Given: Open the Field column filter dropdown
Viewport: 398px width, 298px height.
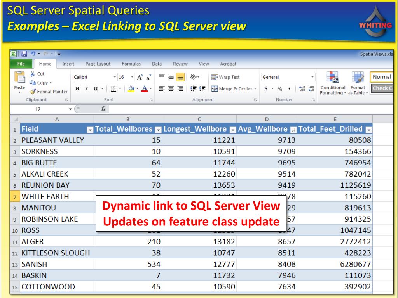Looking at the screenshot, I should (x=90, y=130).
